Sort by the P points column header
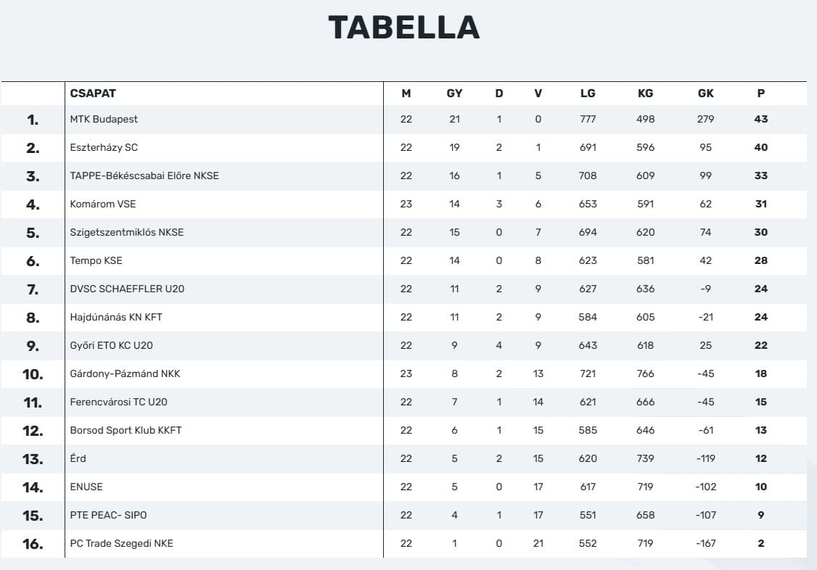Image resolution: width=817 pixels, height=570 pixels. pos(760,93)
